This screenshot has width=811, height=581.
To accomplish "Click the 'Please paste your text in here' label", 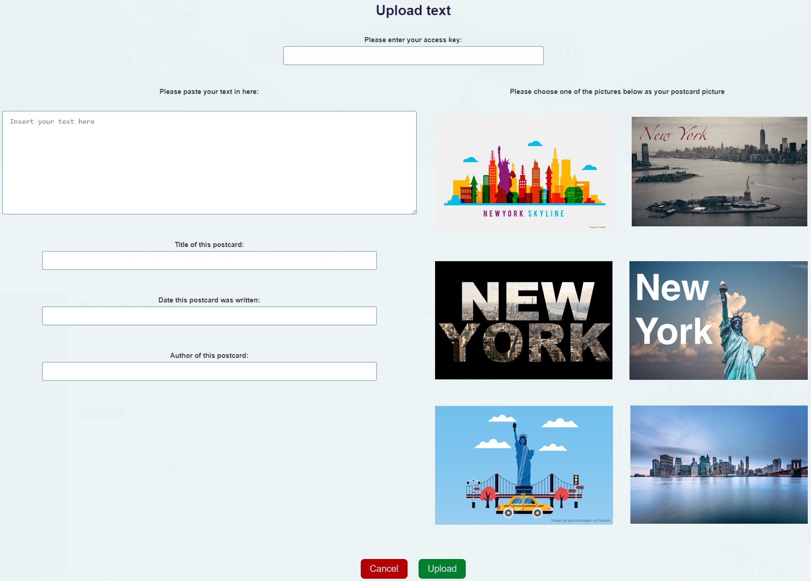I will 209,92.
